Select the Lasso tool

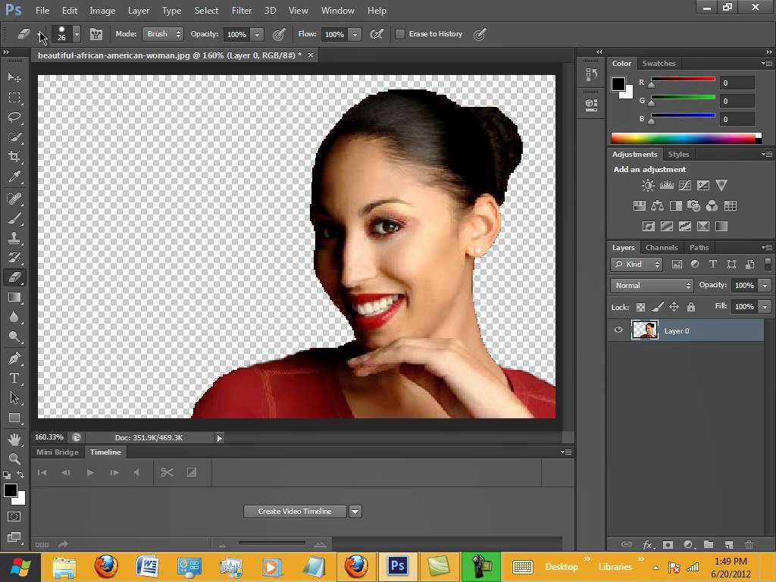pyautogui.click(x=14, y=117)
